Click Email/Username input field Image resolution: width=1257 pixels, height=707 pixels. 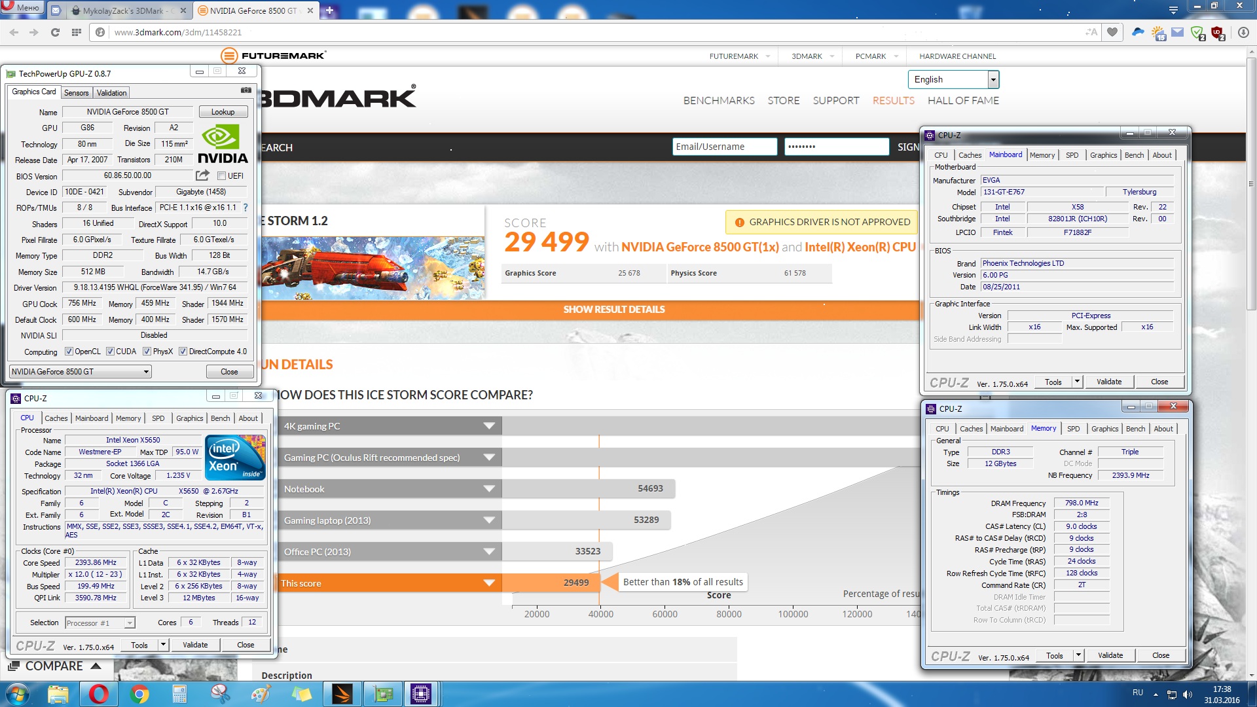pyautogui.click(x=725, y=147)
